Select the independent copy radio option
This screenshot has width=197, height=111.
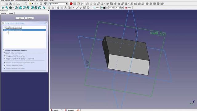(5, 63)
